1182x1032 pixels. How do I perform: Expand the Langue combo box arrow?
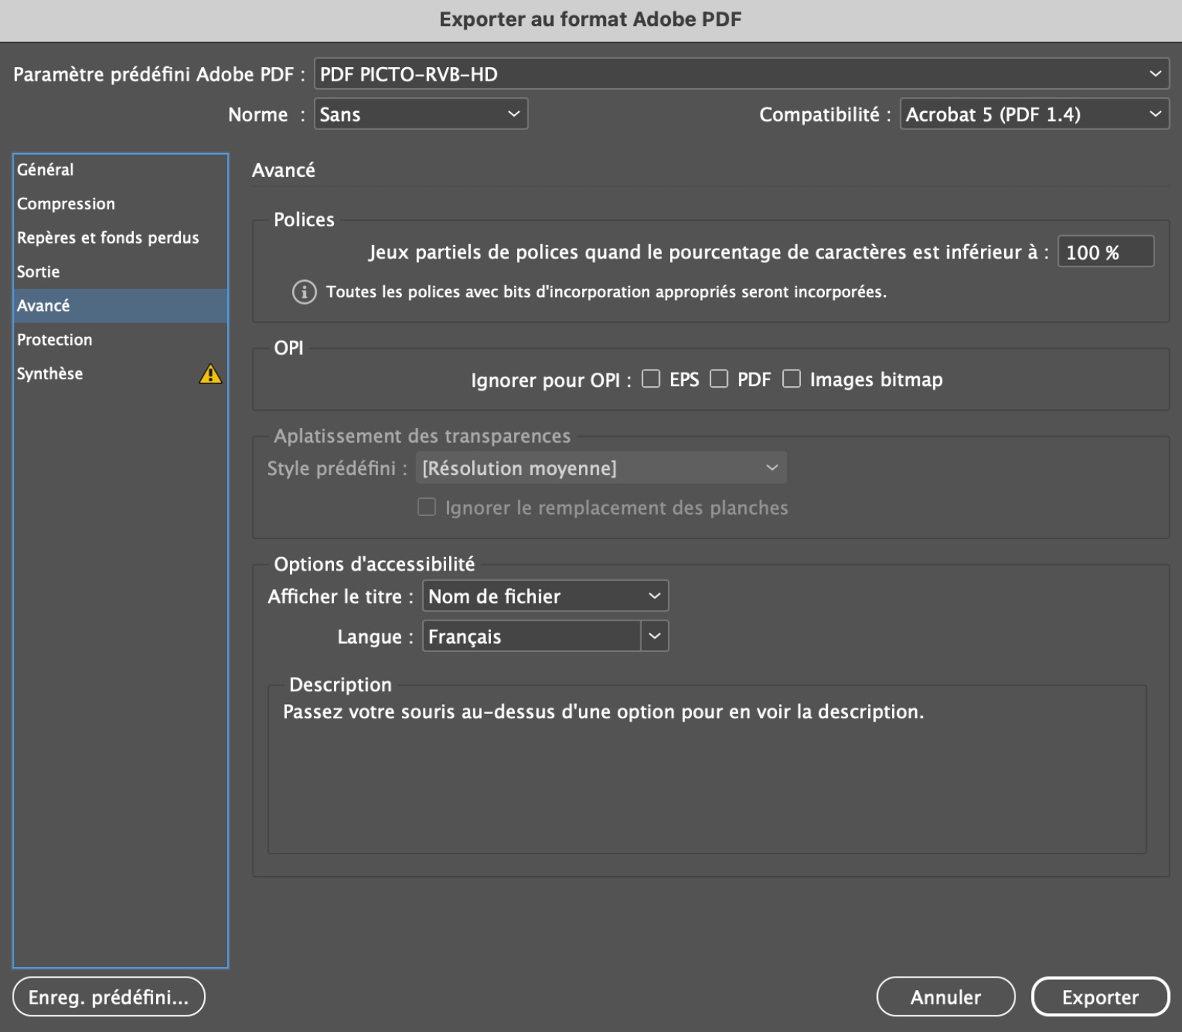point(655,636)
